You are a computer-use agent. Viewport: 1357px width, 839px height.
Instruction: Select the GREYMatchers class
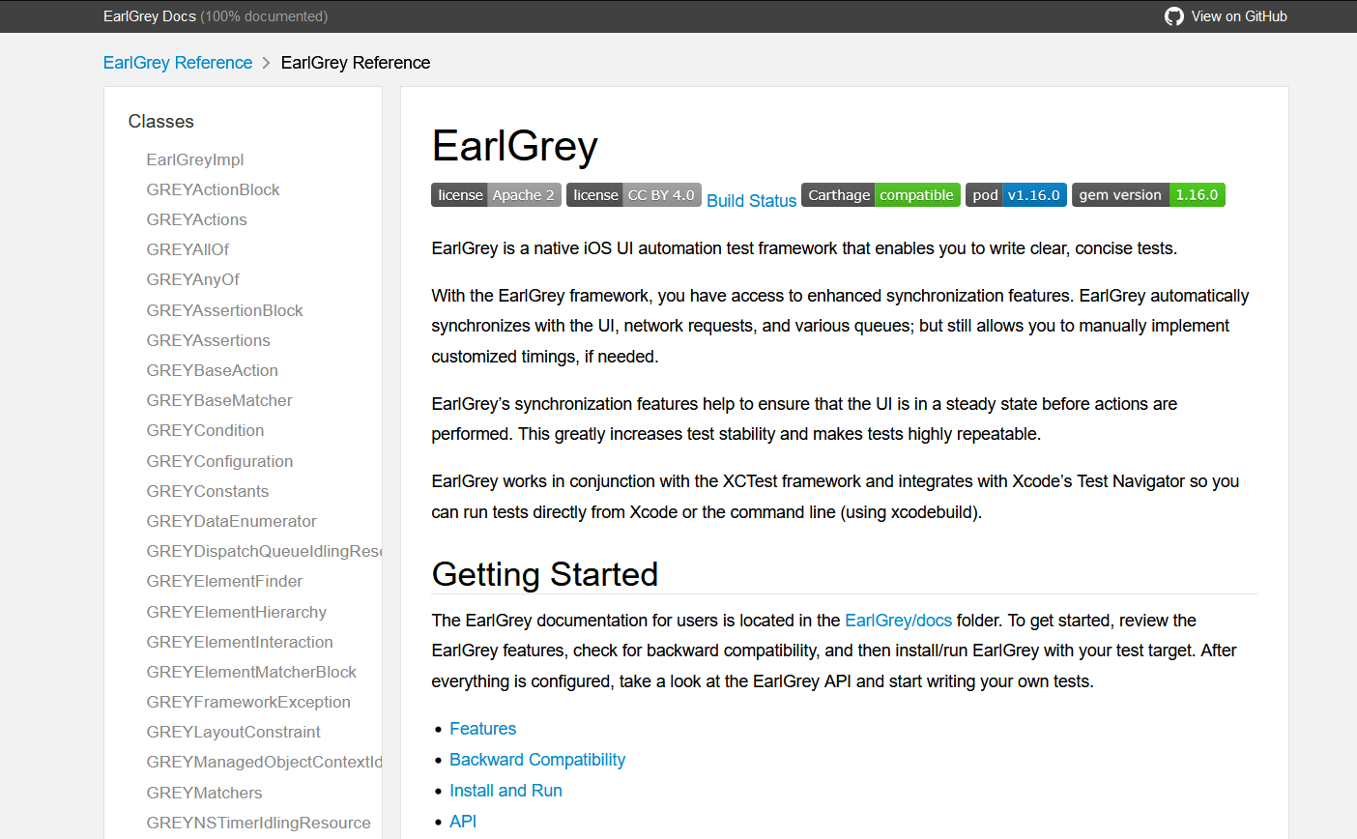coord(204,793)
